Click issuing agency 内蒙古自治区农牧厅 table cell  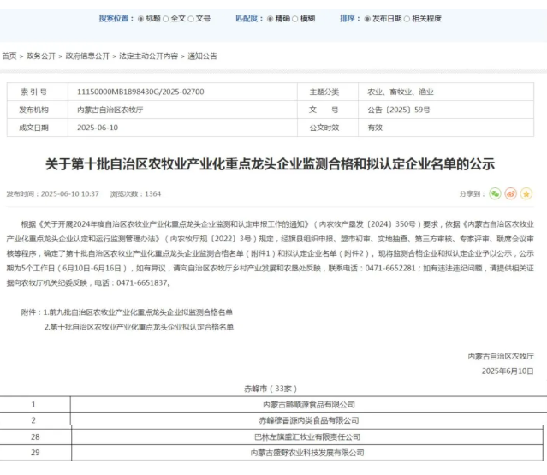182,110
